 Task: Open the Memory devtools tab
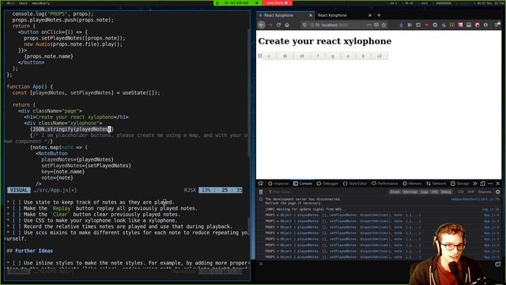pyautogui.click(x=412, y=184)
